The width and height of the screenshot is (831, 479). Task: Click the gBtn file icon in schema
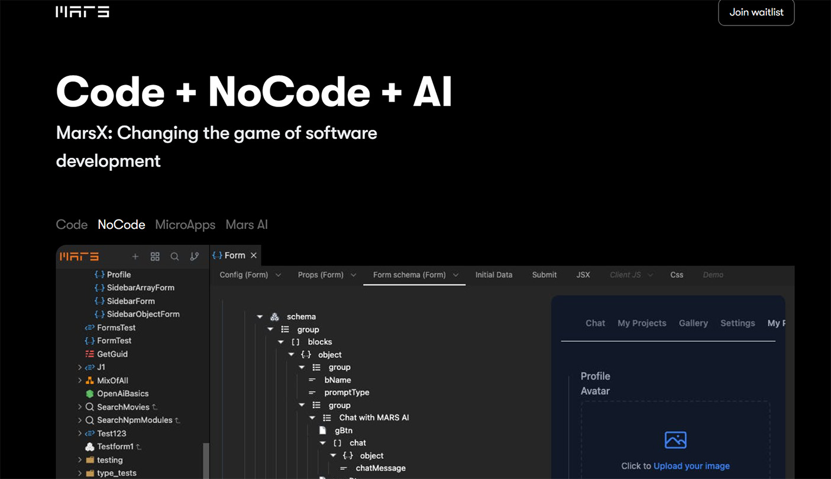pyautogui.click(x=323, y=431)
